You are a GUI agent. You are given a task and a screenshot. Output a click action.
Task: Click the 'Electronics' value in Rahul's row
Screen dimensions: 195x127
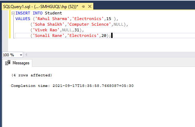[88, 19]
